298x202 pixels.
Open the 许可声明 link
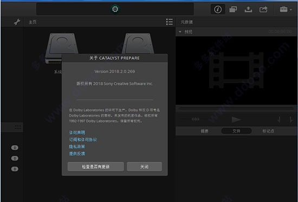(77, 132)
